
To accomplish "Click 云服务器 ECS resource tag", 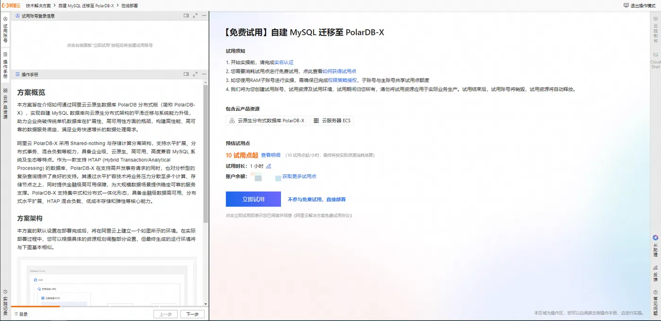I will [331, 121].
